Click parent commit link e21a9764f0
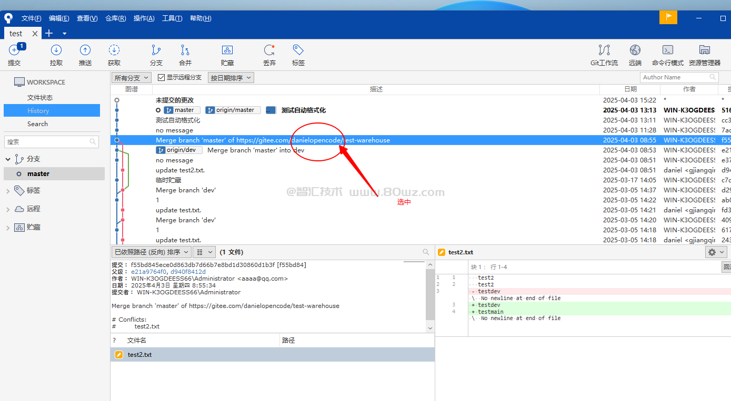The image size is (731, 401). [x=149, y=272]
